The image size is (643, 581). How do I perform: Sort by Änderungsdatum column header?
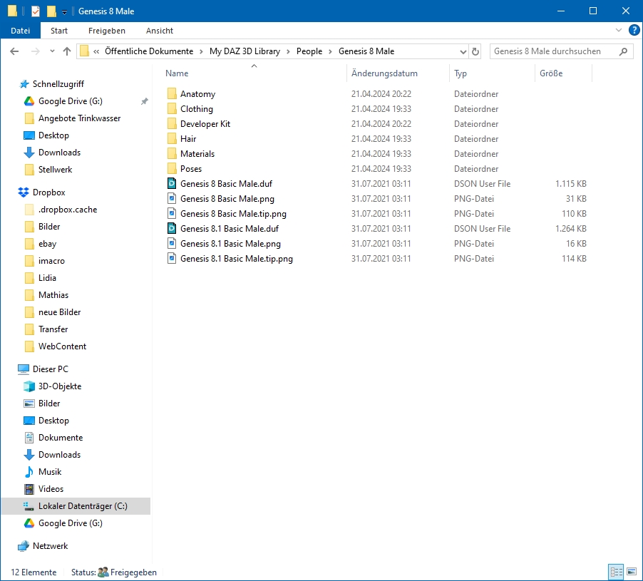point(384,73)
